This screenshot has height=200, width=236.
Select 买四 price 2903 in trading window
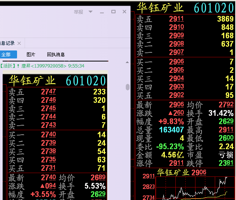[177, 87]
